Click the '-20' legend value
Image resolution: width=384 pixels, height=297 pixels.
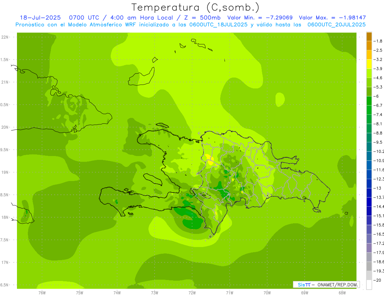click(x=378, y=280)
